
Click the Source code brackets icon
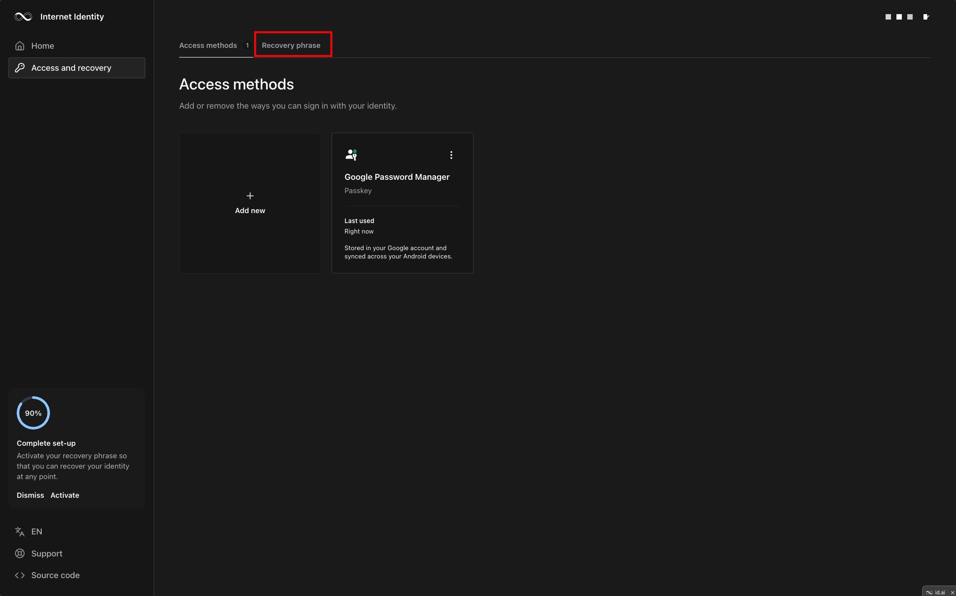click(20, 575)
